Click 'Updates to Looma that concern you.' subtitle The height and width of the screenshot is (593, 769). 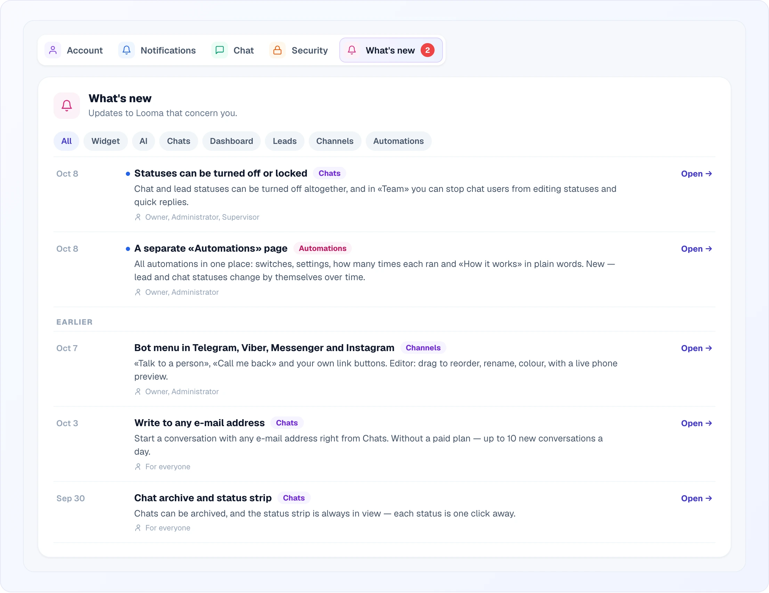click(x=163, y=113)
